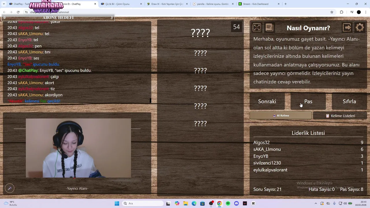
Task: Open the volume tray icon
Action: pyautogui.click(x=345, y=203)
